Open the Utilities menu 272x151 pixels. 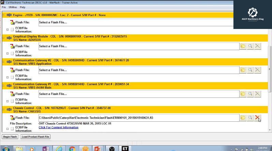(x=13, y=7)
